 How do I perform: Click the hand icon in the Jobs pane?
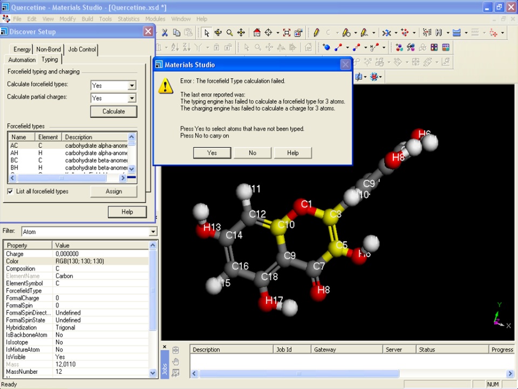point(175,361)
